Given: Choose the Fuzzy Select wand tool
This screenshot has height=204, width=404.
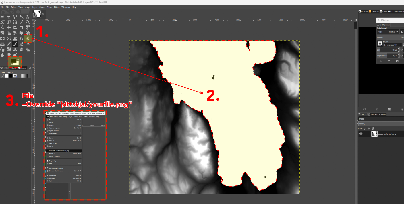Looking at the screenshot, I should tap(21, 17).
